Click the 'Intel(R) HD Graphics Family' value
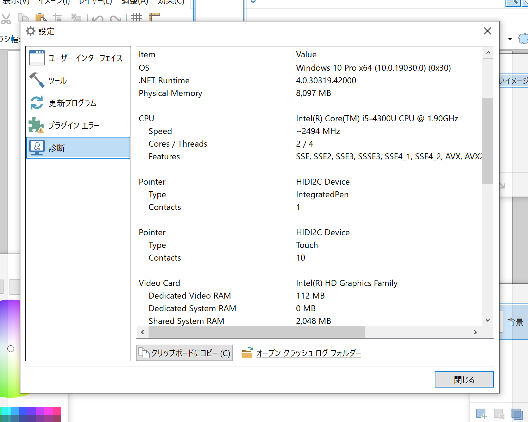528x422 pixels. (x=347, y=283)
